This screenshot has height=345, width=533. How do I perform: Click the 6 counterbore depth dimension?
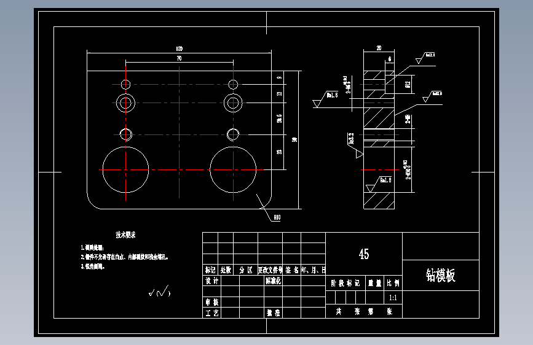click(x=390, y=59)
